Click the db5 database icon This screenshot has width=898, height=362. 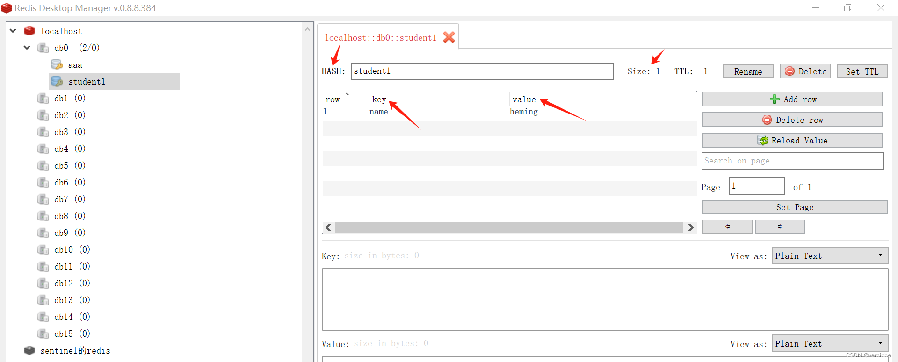click(x=43, y=165)
